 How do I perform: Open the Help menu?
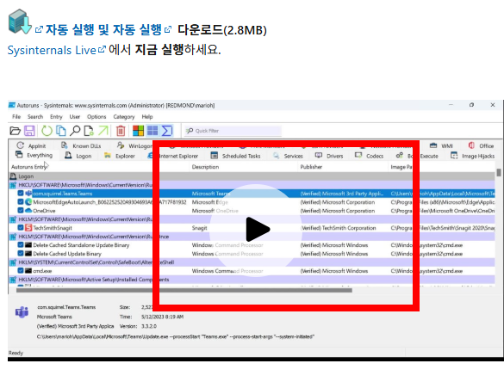point(147,116)
